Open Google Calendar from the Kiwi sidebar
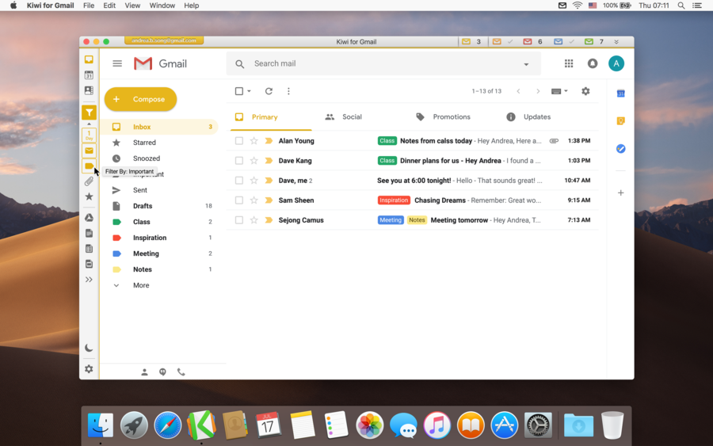The image size is (713, 446). [x=89, y=75]
